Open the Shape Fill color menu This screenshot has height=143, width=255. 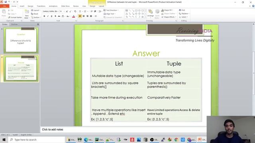click(167, 10)
